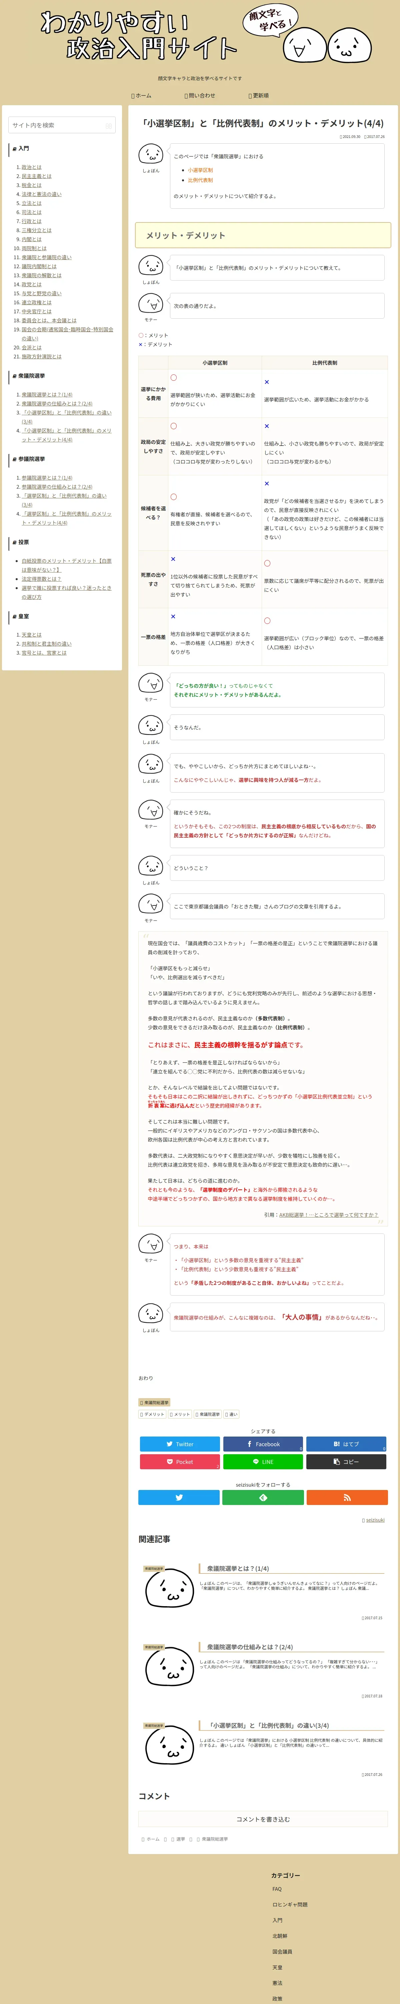Go to 三権分立とは sidebar link
This screenshot has height=2004, width=400.
(37, 230)
